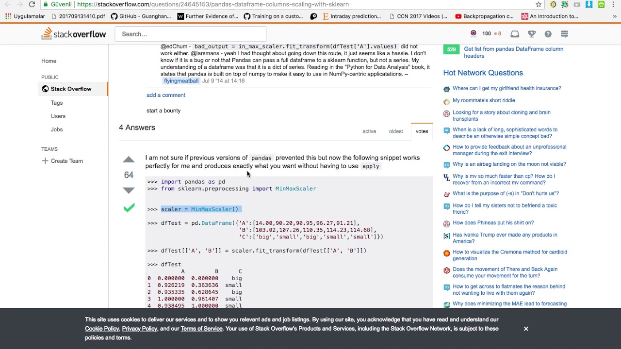The width and height of the screenshot is (621, 349).
Task: Open the Intraday prediction bookmark
Action: 351,16
